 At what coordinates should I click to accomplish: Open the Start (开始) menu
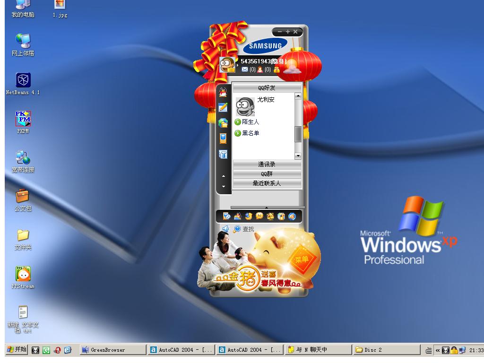(x=17, y=349)
